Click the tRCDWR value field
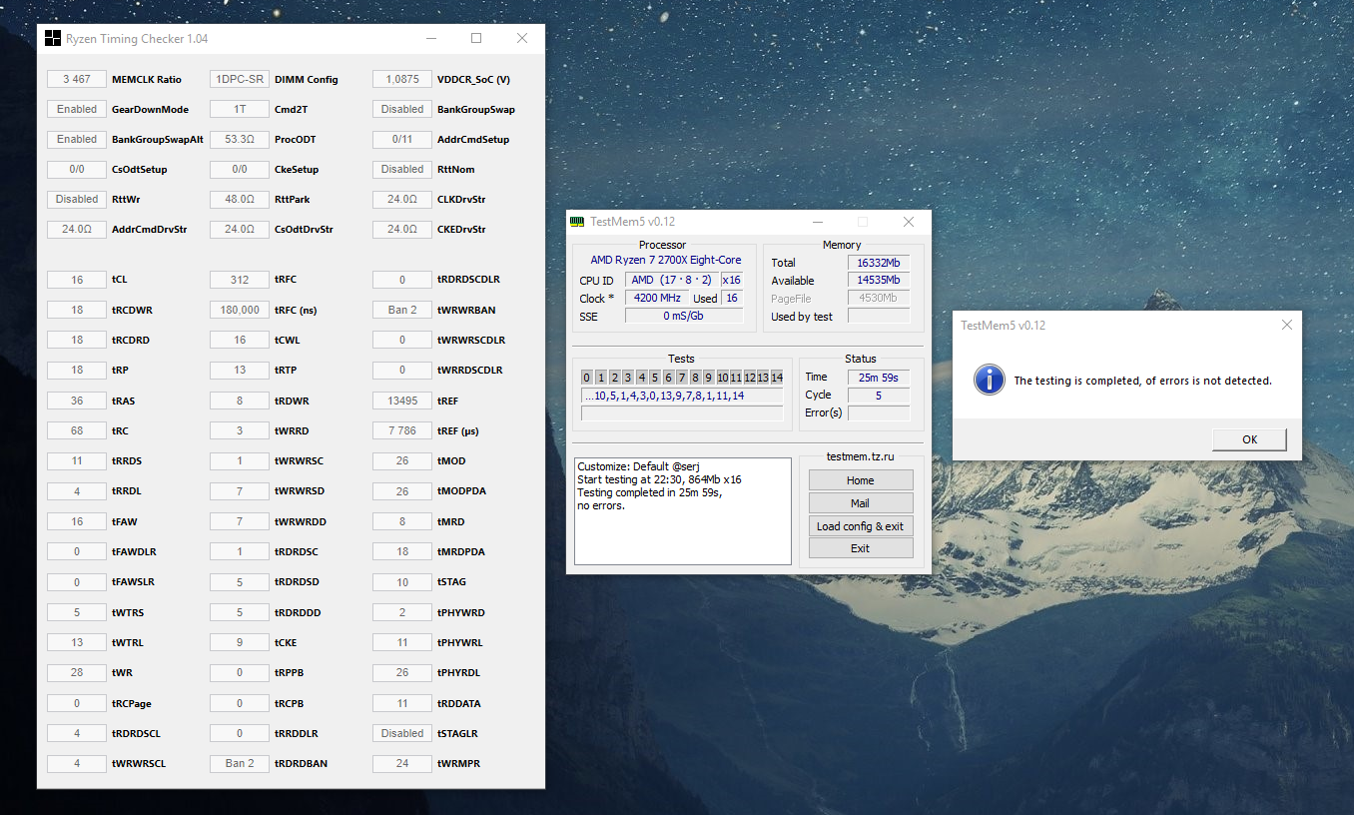This screenshot has height=815, width=1354. (77, 311)
